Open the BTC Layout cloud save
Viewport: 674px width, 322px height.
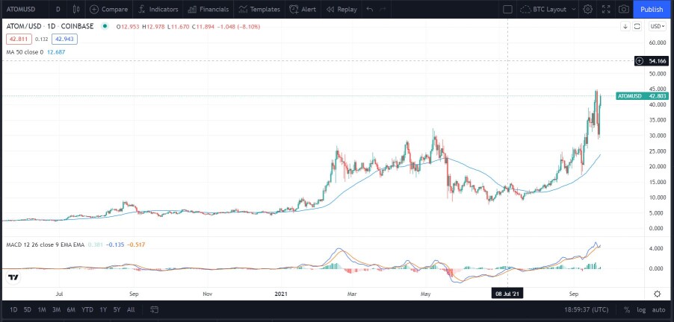click(x=544, y=9)
